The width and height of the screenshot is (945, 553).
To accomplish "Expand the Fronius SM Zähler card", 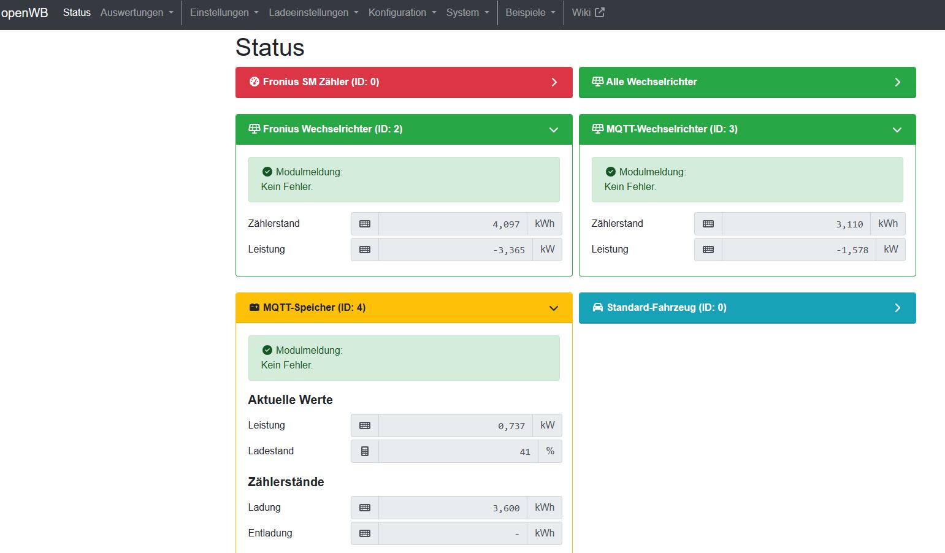I will (554, 82).
